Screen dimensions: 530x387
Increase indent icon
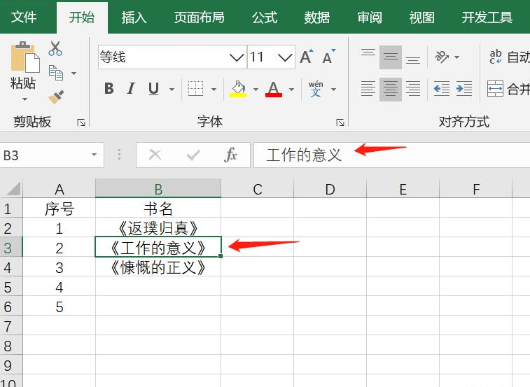[463, 89]
